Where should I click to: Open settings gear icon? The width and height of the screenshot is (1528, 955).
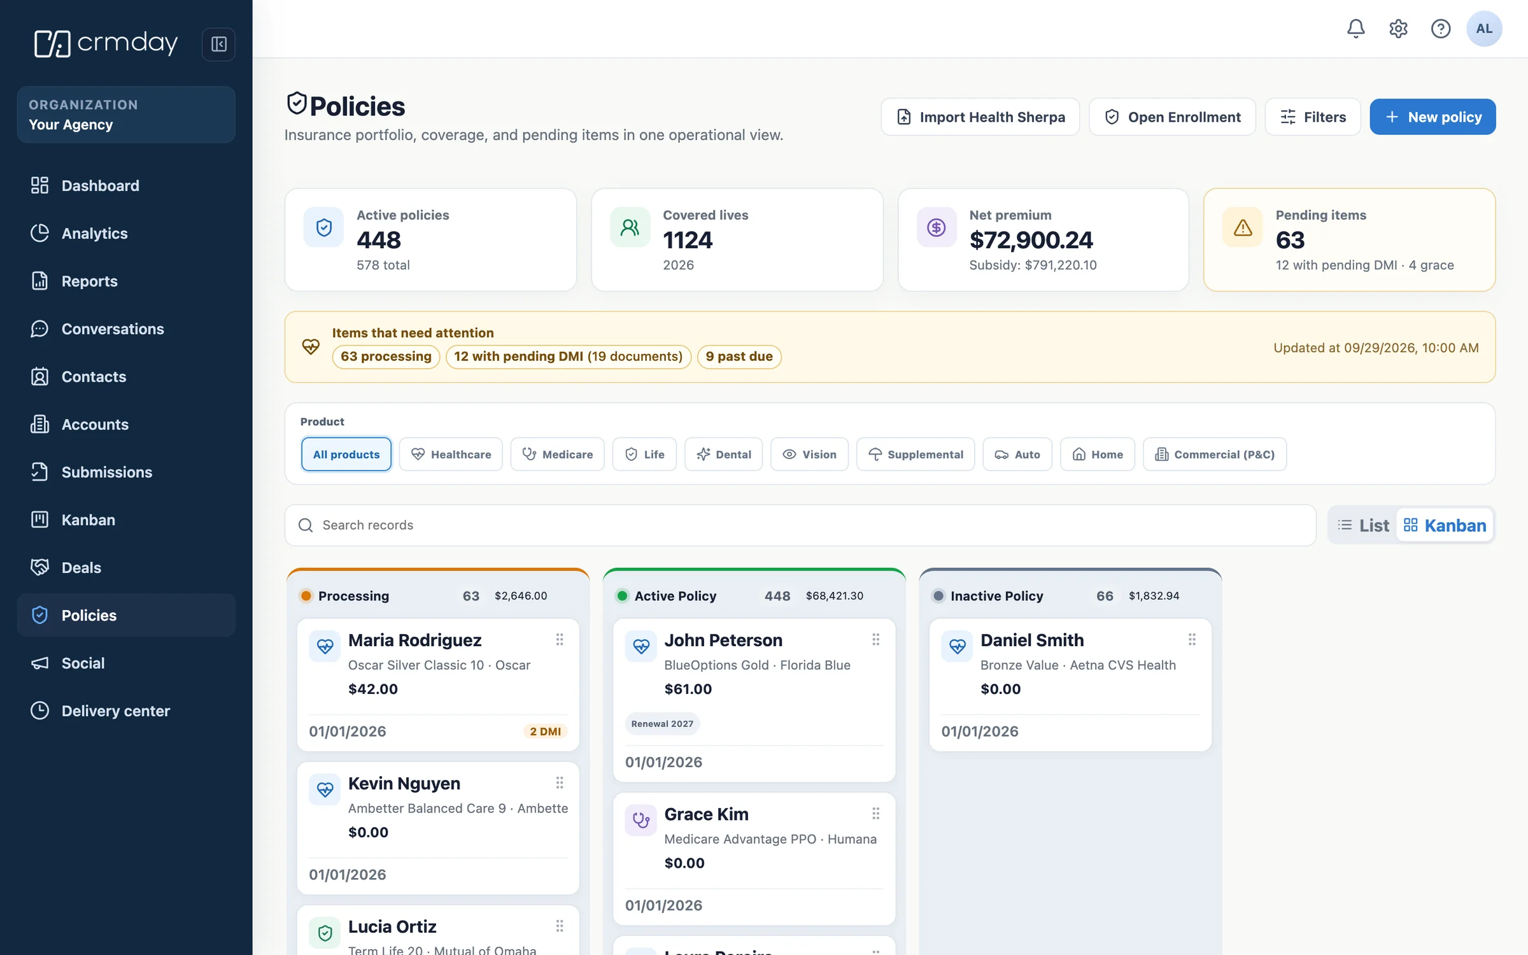1398,29
